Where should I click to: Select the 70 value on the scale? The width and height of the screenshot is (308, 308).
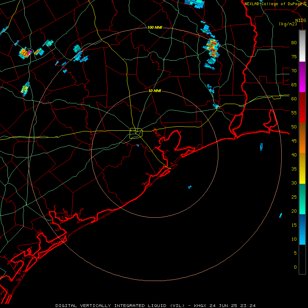tap(294, 71)
